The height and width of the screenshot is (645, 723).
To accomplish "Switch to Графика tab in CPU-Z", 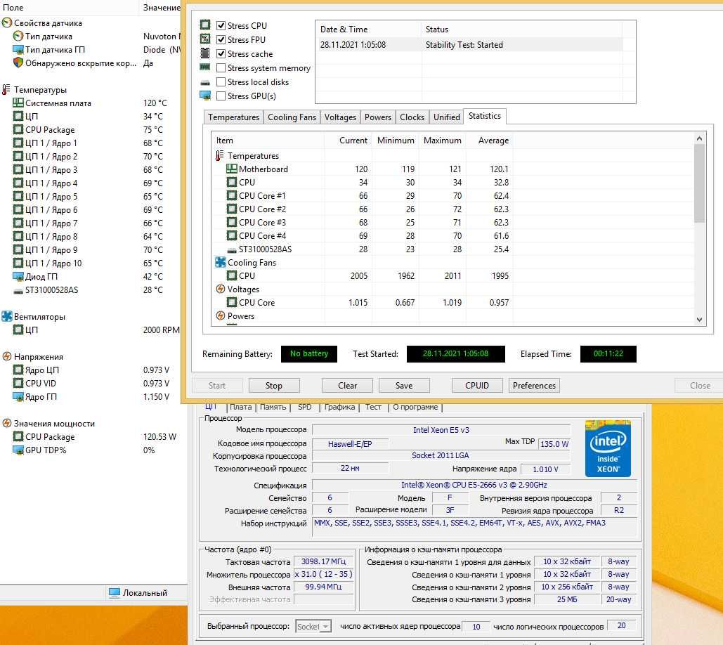I will [340, 407].
